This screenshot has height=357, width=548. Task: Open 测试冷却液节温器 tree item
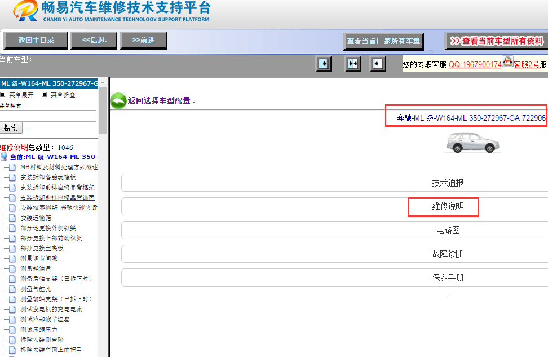pyautogui.click(x=45, y=319)
